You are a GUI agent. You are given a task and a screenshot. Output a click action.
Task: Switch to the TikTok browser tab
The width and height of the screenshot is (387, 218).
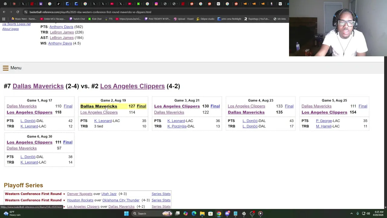tap(59, 4)
